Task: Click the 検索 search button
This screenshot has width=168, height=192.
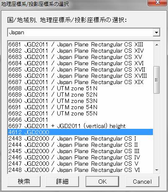Action: coord(24,182)
